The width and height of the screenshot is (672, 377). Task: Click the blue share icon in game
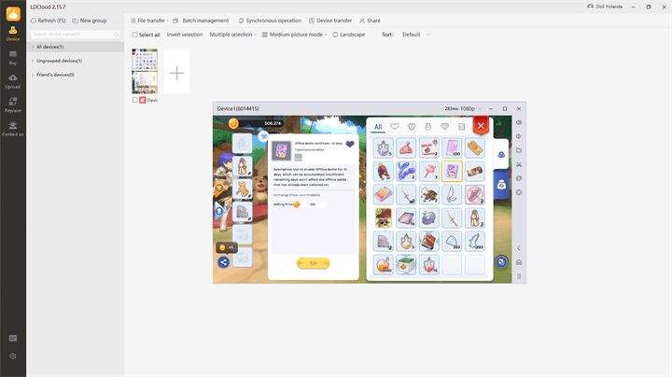click(223, 262)
